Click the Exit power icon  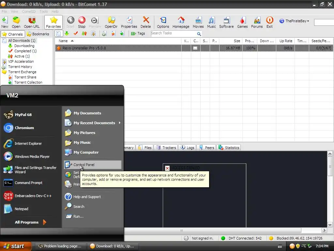(x=269, y=22)
